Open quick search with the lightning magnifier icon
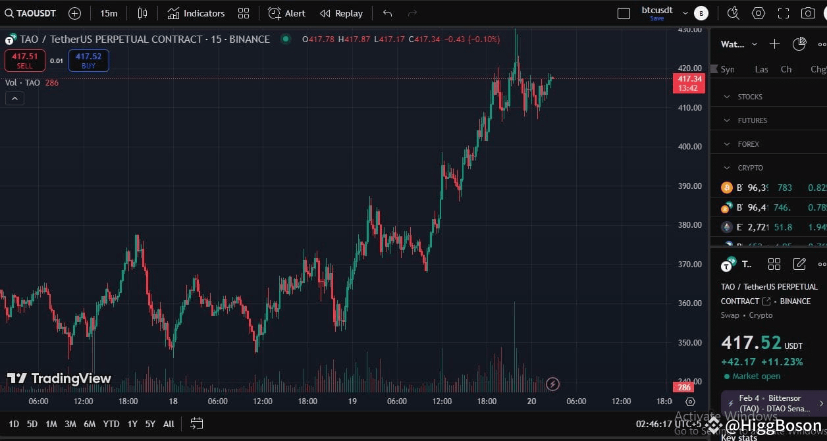 point(734,13)
